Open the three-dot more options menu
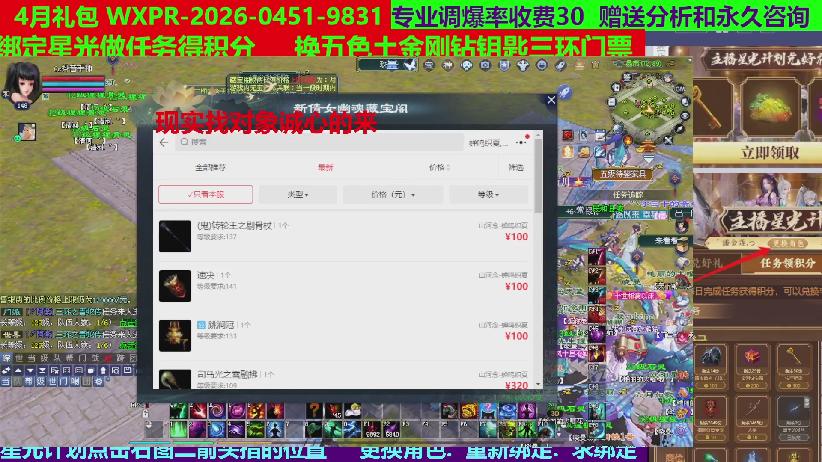This screenshot has width=822, height=462. coord(521,142)
